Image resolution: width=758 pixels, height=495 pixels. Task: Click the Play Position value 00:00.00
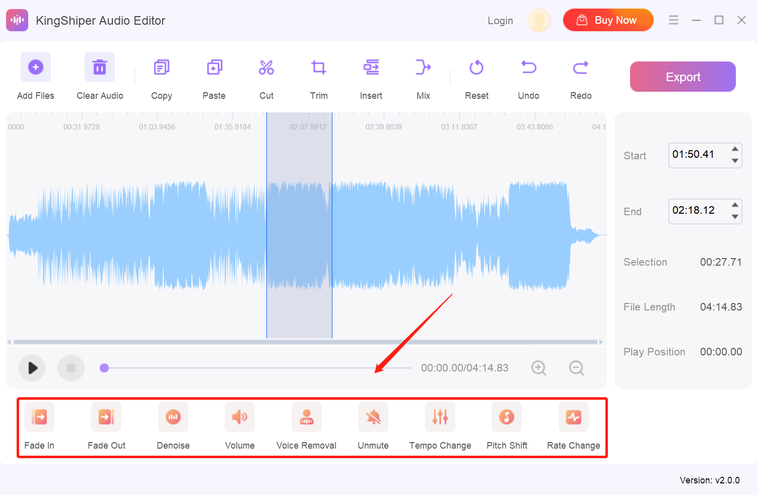point(721,352)
